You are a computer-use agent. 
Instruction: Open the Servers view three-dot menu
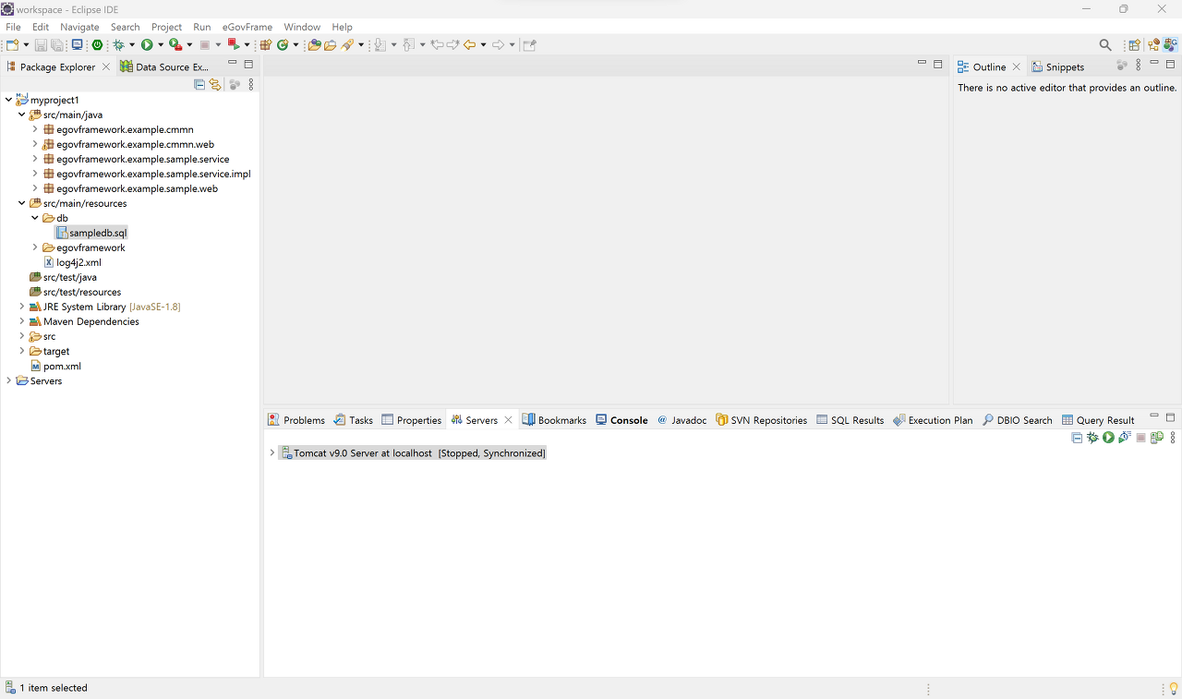tap(1173, 438)
